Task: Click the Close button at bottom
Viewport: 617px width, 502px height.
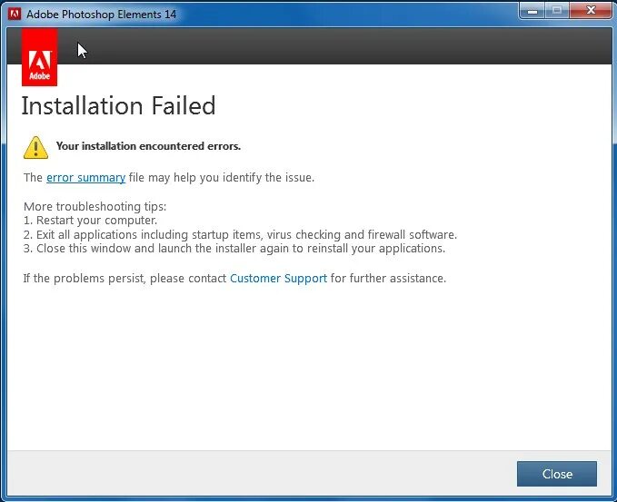Action: click(x=557, y=474)
